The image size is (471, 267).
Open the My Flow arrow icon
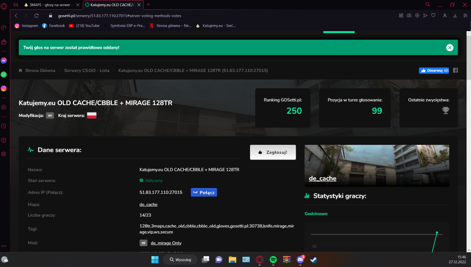click(425, 16)
